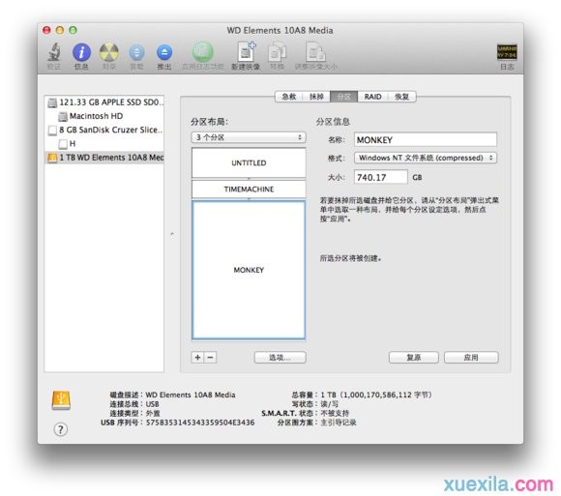
Task: Open the partition layout dropdown showing 3 partitions
Action: pyautogui.click(x=249, y=137)
